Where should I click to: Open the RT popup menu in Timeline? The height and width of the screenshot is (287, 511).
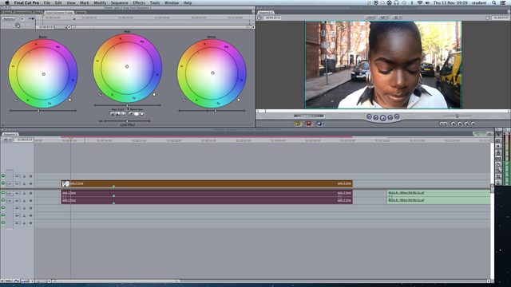click(6, 140)
